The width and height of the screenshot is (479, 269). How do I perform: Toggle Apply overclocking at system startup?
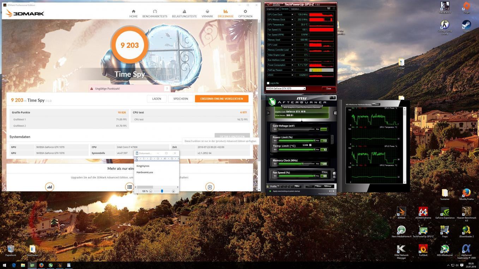[x=270, y=191]
